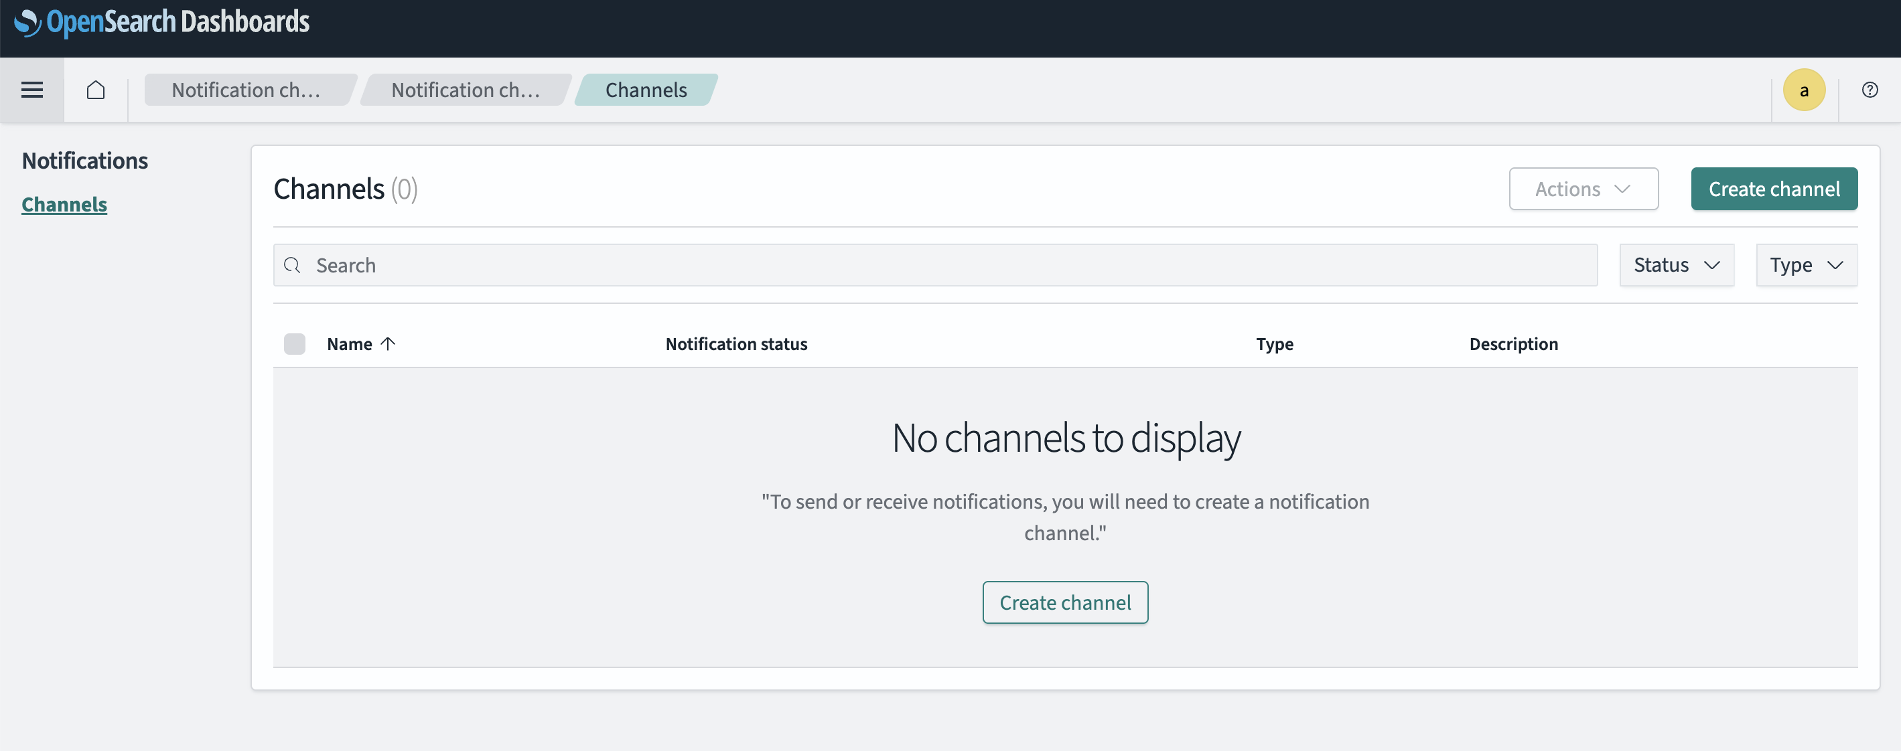This screenshot has height=751, width=1901.
Task: Open the help question mark icon
Action: [x=1870, y=90]
